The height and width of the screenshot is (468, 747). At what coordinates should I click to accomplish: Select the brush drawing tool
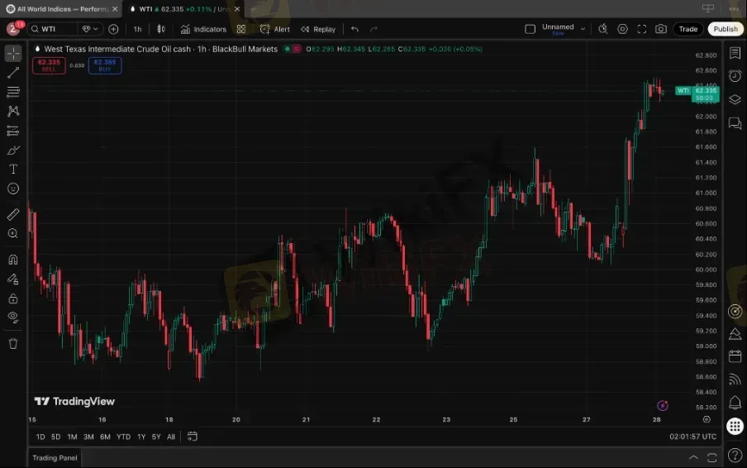(x=13, y=150)
